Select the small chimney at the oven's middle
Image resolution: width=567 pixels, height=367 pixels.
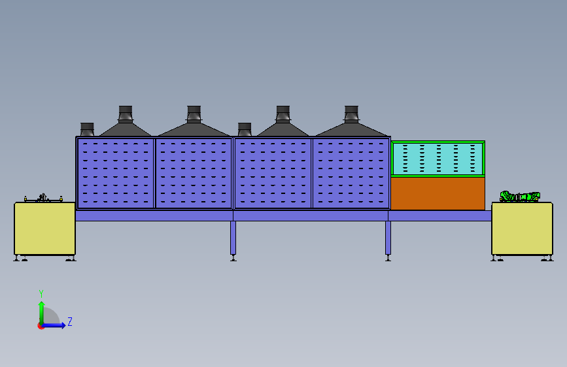[245, 129]
